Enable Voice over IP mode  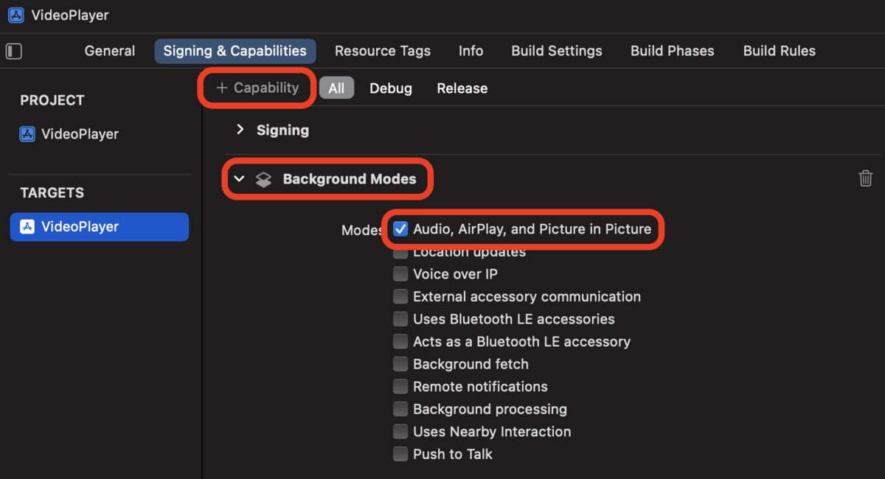point(400,274)
